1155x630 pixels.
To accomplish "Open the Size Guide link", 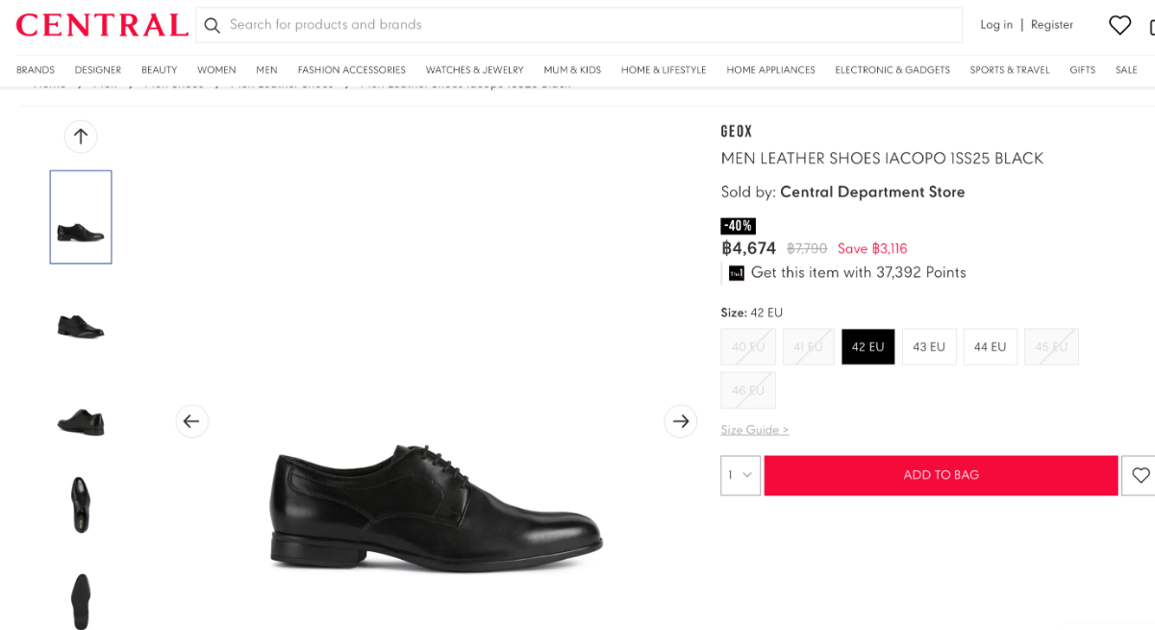I will pyautogui.click(x=755, y=430).
